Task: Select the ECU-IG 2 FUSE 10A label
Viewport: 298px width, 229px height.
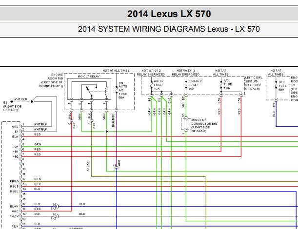Action: click(195, 85)
